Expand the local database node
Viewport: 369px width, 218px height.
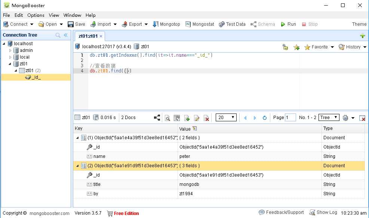[x=10, y=57]
